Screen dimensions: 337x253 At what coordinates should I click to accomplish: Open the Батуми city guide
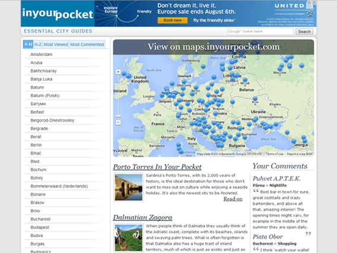38,104
